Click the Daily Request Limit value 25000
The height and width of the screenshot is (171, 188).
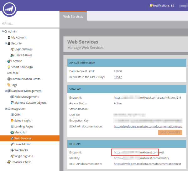118,71
